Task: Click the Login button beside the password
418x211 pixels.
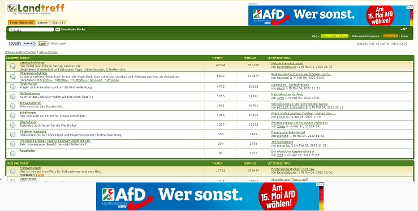Action: [42, 44]
